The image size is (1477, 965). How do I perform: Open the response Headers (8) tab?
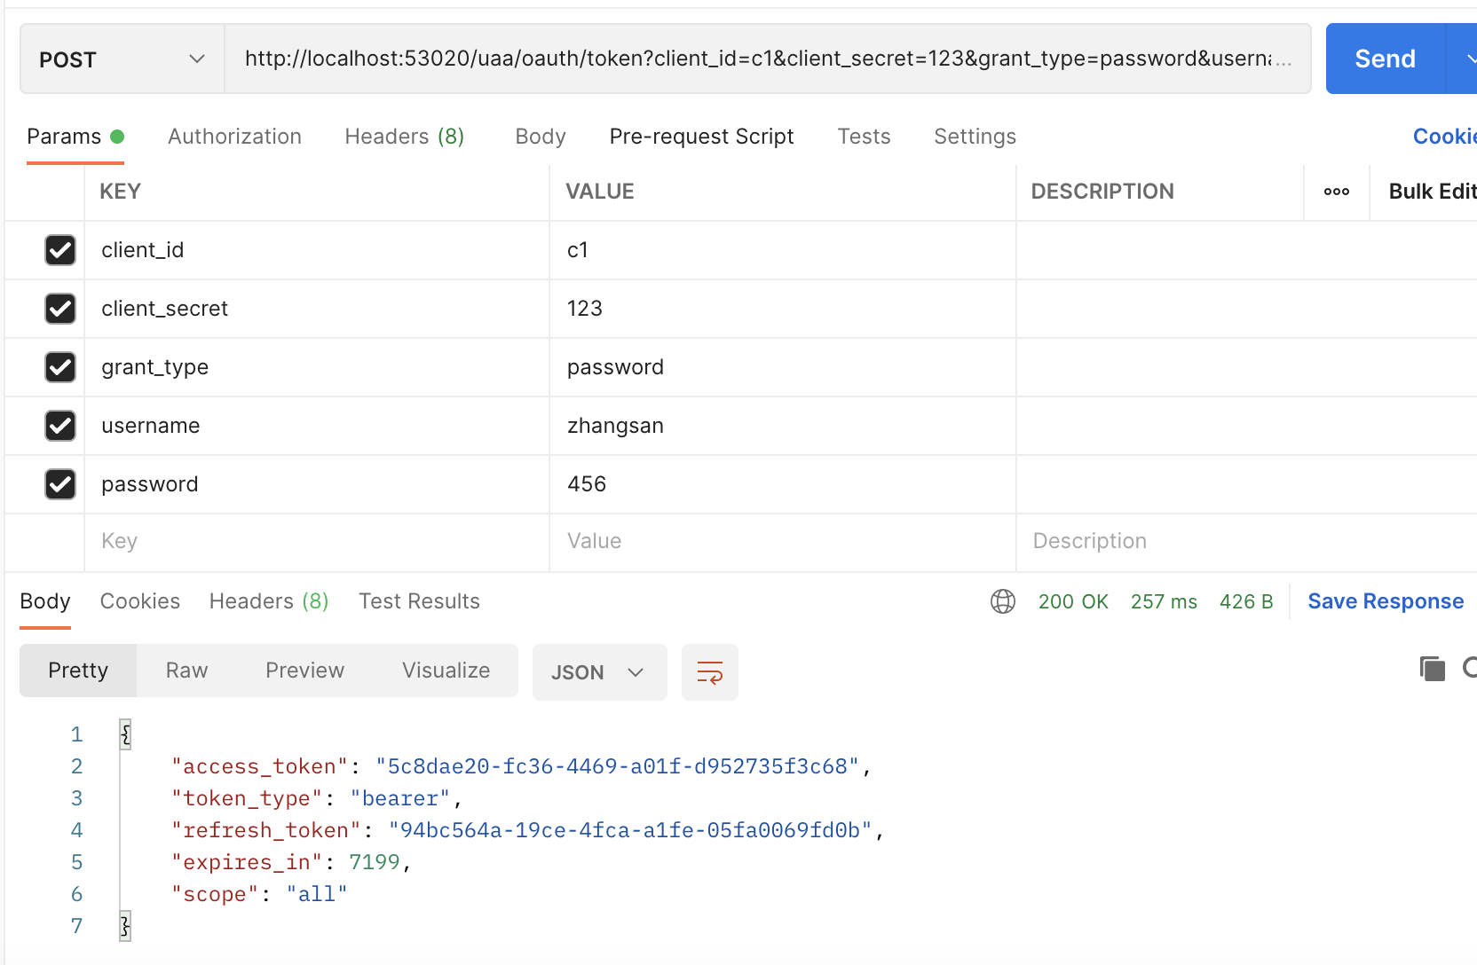click(269, 601)
